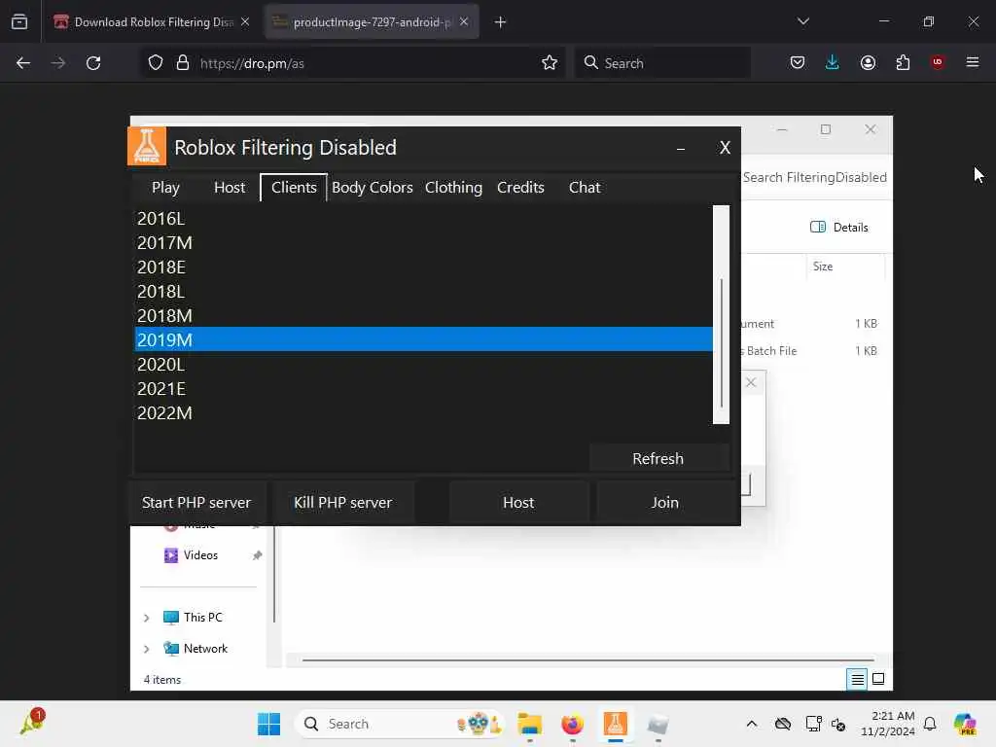996x747 pixels.
Task: Open the Windows Start menu
Action: pyautogui.click(x=269, y=724)
